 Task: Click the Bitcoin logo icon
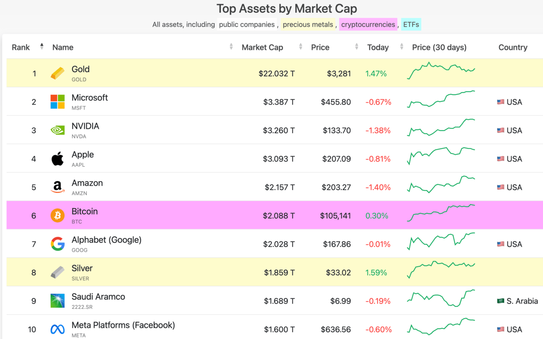(58, 216)
